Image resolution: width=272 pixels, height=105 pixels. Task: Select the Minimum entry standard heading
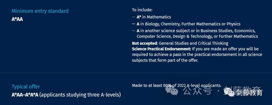click(x=40, y=11)
